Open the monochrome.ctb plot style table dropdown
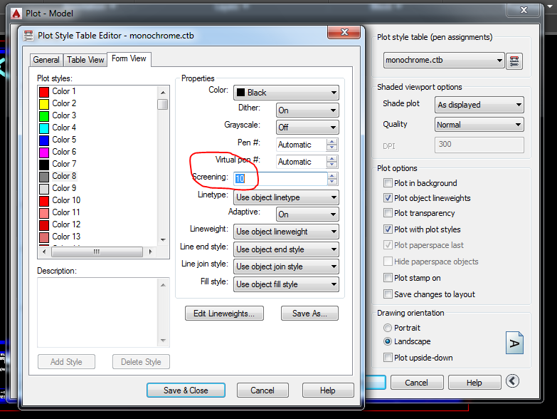Screen dimensions: 557x419 click(x=444, y=60)
